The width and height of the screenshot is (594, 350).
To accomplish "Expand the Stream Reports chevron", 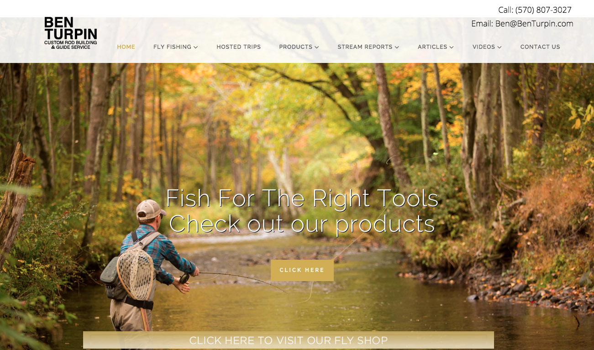I will [397, 47].
